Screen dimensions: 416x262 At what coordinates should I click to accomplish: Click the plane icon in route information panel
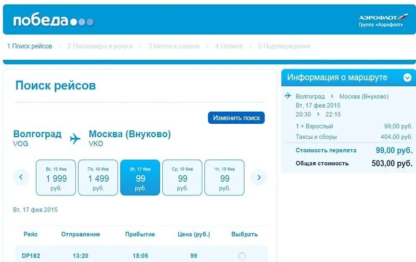pos(288,96)
